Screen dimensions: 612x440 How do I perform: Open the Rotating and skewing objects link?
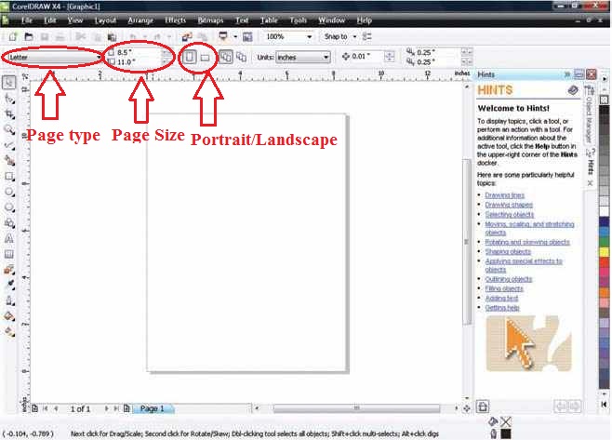coord(527,242)
